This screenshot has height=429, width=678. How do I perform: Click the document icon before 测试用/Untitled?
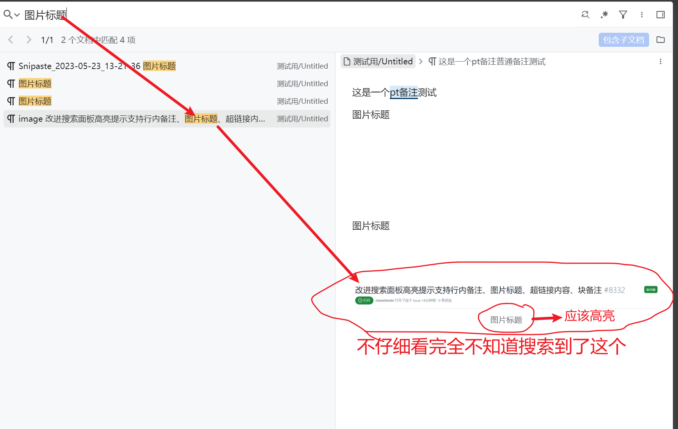347,61
